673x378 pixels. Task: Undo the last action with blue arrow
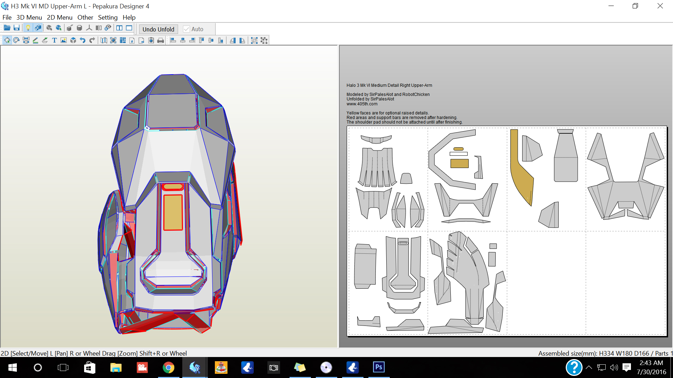[83, 40]
